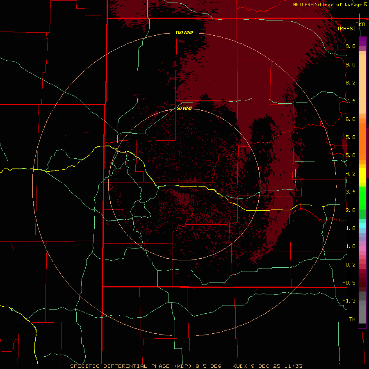Click the 0.5 DEG elevation text
The height and width of the screenshot is (369, 369).
[x=209, y=366]
